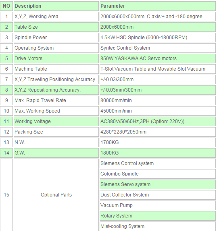Viewport: 217px width, 232px height.
Task: Select 'Max. Rapid Travel Rate' cell
Action: [x=56, y=100]
